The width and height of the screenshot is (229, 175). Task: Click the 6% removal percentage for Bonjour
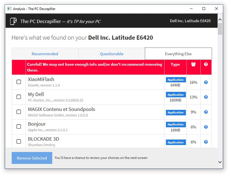click(x=193, y=127)
